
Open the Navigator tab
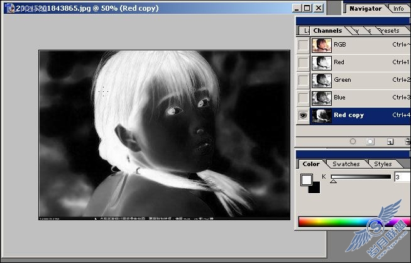click(x=365, y=9)
